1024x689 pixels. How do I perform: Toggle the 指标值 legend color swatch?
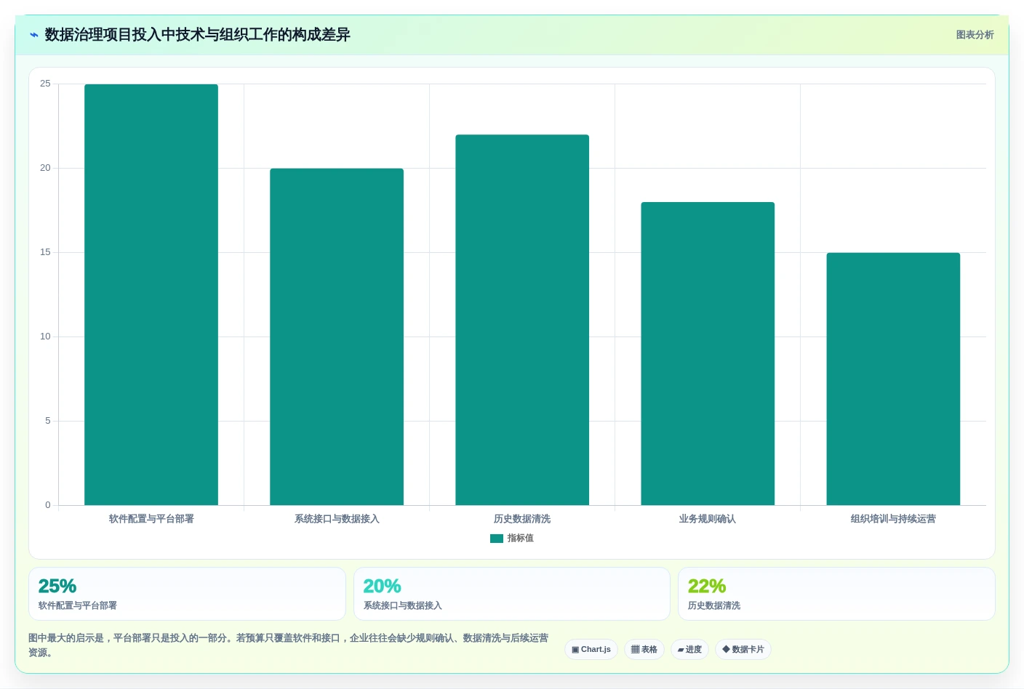pos(497,539)
